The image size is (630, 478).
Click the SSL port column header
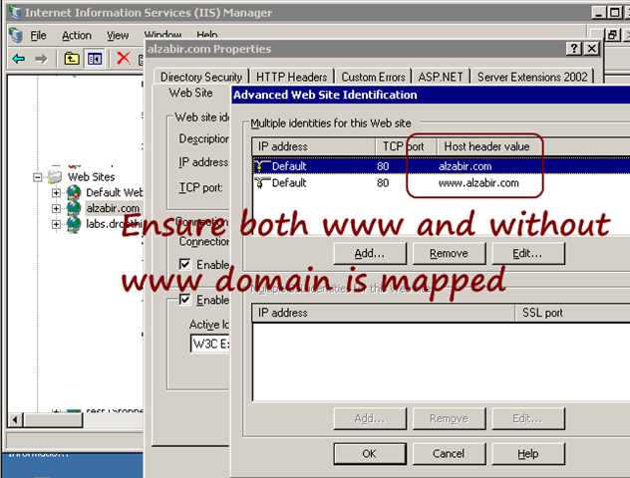tap(572, 313)
